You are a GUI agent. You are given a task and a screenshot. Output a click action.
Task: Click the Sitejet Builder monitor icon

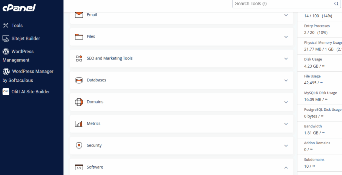click(6, 39)
